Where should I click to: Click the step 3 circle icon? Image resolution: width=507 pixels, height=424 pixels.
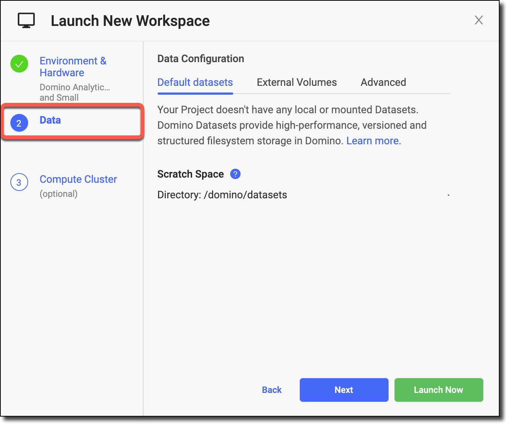tap(19, 182)
